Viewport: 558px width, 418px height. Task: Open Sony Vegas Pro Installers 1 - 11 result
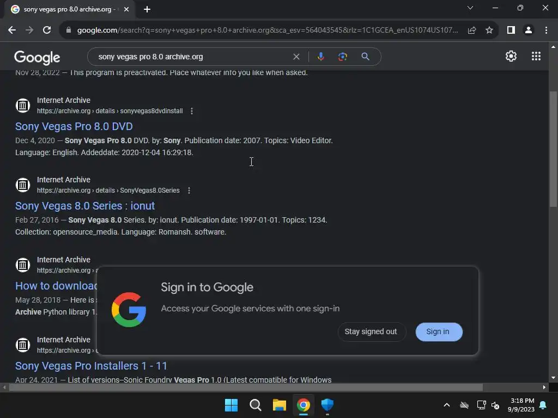pyautogui.click(x=91, y=366)
